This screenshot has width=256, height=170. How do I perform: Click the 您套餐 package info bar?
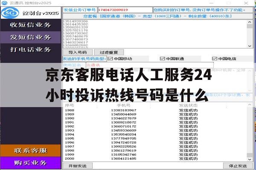(158, 16)
